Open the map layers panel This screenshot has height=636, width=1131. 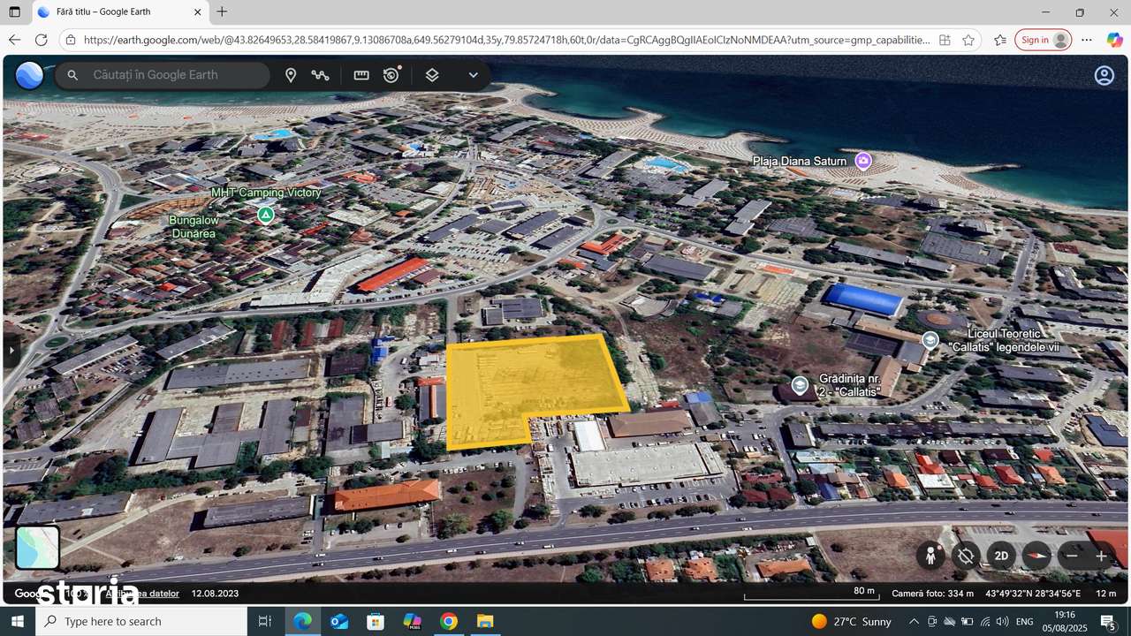[432, 76]
